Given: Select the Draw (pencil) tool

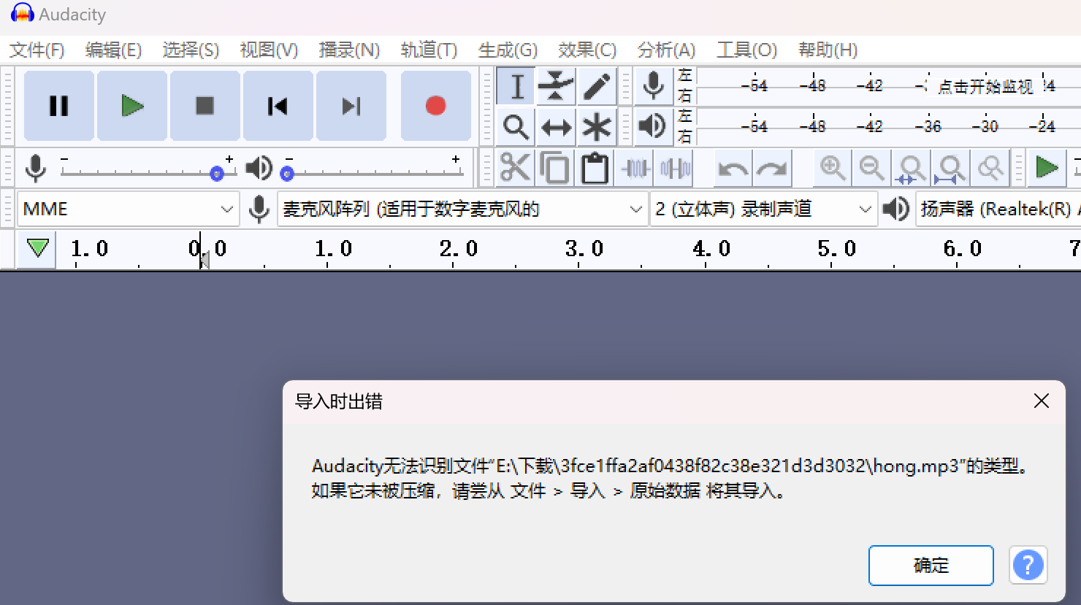Looking at the screenshot, I should click(x=597, y=87).
